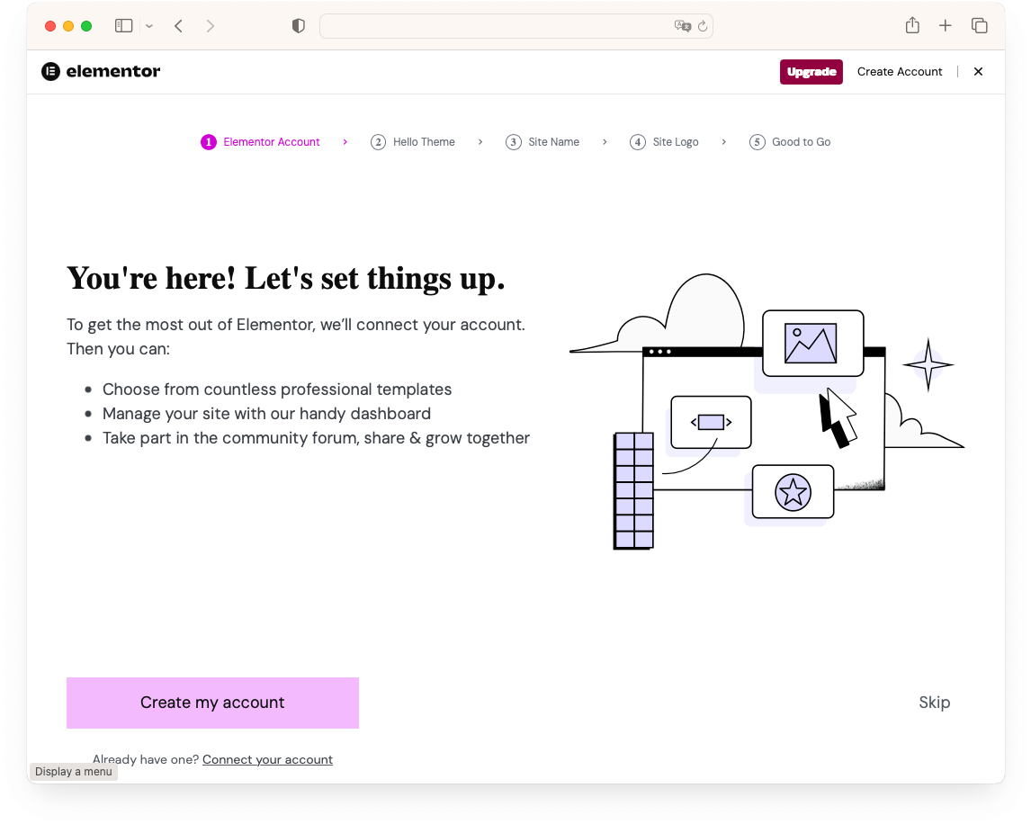This screenshot has width=1031, height=824.
Task: Click the chevron after Site Logo step
Action: tap(724, 142)
